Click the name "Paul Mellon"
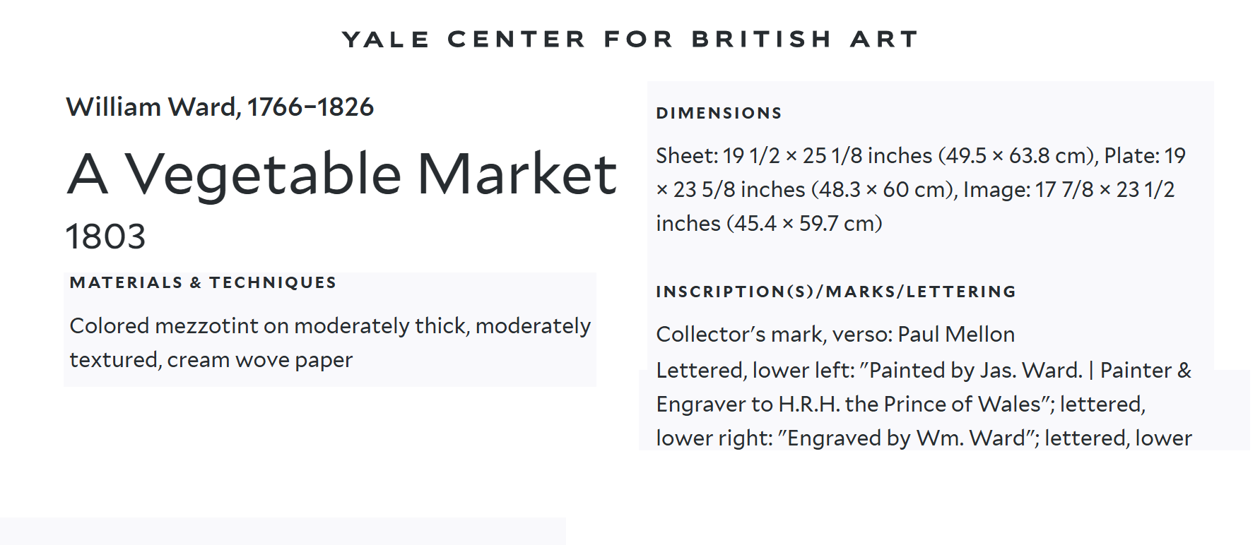Image resolution: width=1260 pixels, height=545 pixels. coord(956,334)
